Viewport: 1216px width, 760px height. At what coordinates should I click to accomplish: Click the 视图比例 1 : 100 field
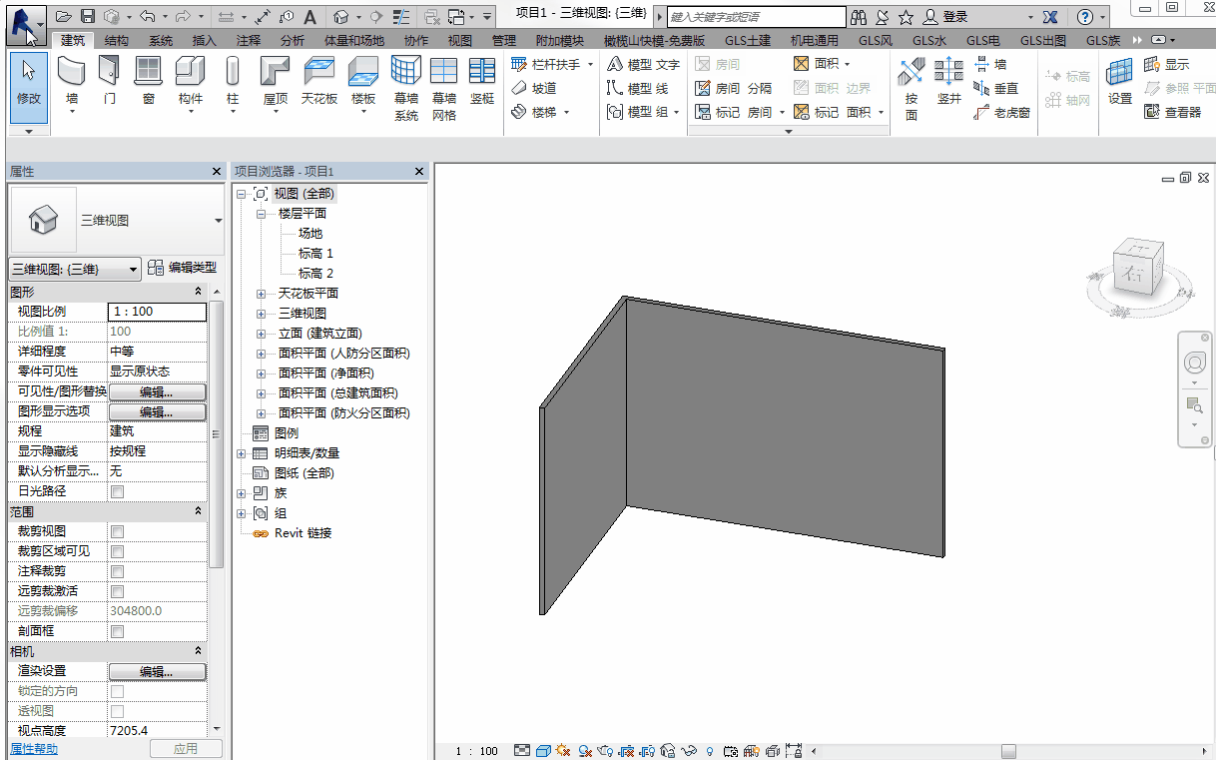[x=157, y=312]
